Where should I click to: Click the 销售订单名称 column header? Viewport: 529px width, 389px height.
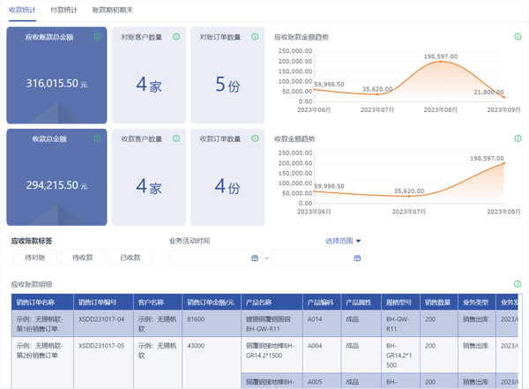(42, 303)
